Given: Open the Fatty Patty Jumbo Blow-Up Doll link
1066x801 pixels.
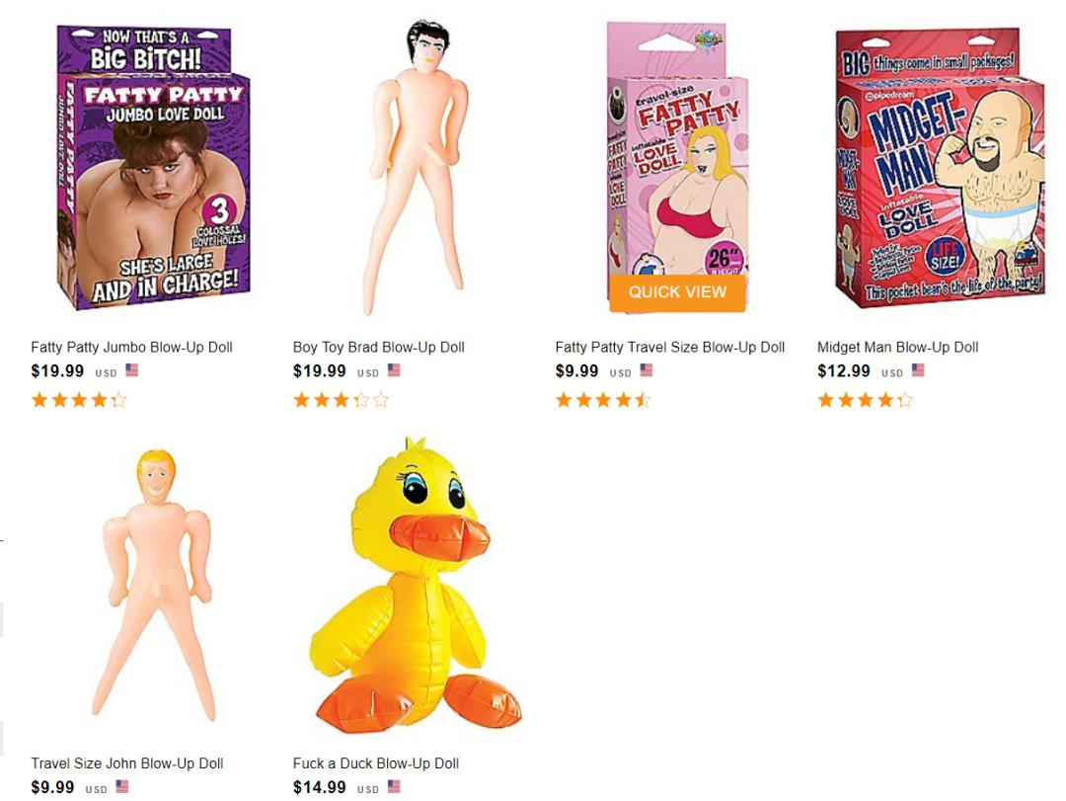Looking at the screenshot, I should pyautogui.click(x=132, y=347).
